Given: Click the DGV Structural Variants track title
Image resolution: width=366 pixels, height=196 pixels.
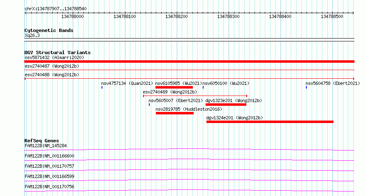Looking at the screenshot, I should point(58,52).
